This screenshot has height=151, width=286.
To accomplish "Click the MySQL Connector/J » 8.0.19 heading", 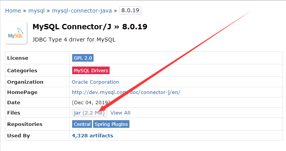I will pos(90,27).
